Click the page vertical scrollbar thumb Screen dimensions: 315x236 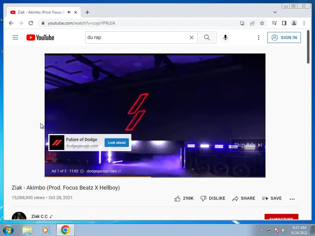308,47
